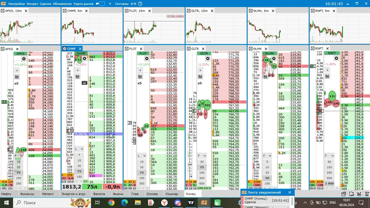Open the Сигналы panel
Viewport: 370px width, 208px height.
click(122, 4)
